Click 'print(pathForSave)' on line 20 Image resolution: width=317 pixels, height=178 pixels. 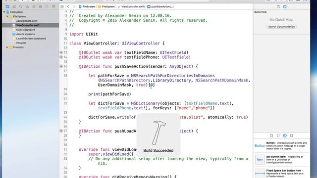tap(109, 94)
